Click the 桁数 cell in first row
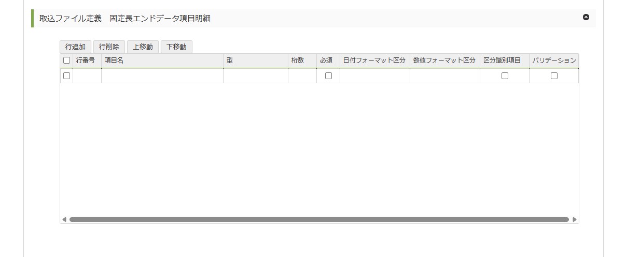 [x=302, y=76]
